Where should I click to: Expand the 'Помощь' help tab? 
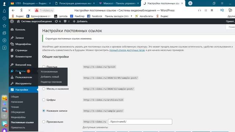tap(231, 27)
